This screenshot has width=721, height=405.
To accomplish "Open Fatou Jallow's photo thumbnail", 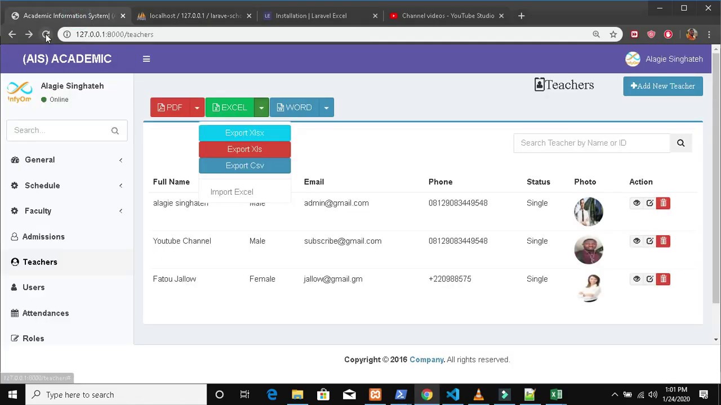I will pyautogui.click(x=589, y=288).
